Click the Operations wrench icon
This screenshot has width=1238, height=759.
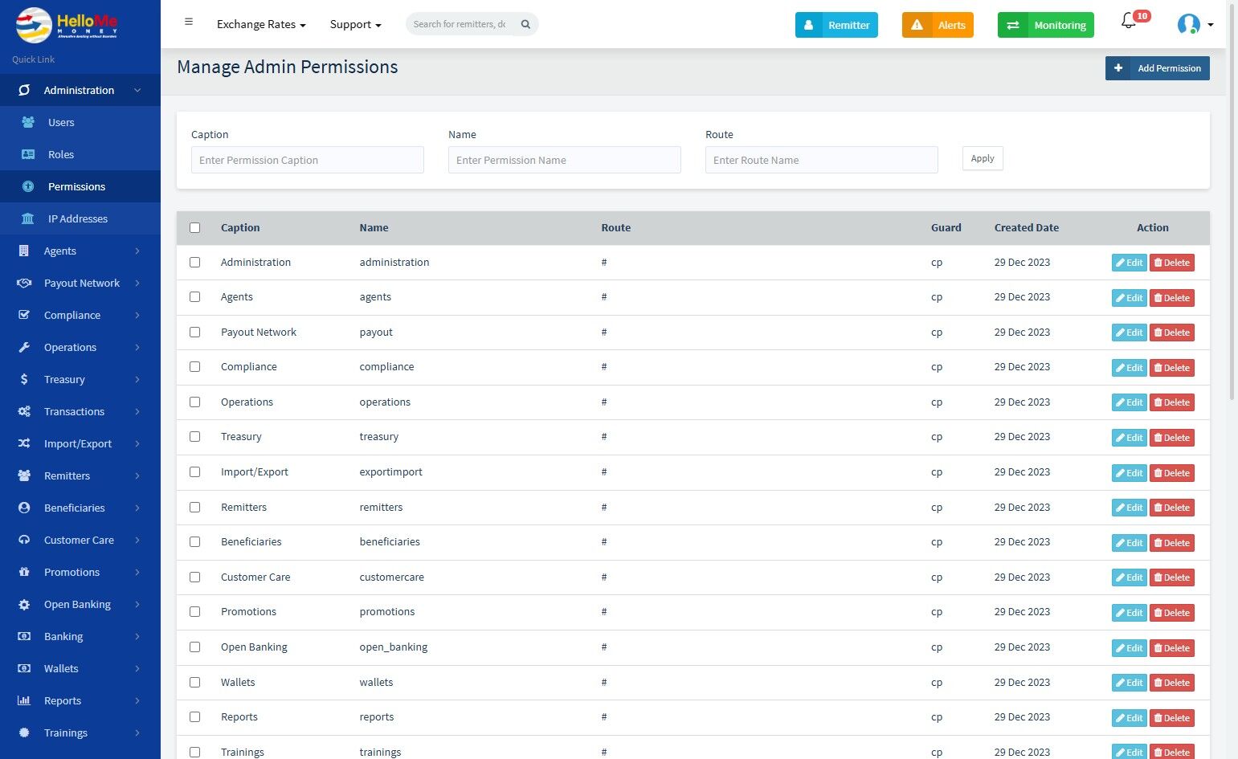[24, 347]
